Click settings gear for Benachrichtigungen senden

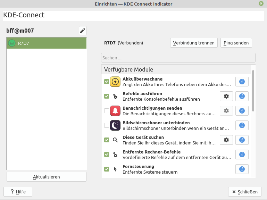pyautogui.click(x=226, y=111)
